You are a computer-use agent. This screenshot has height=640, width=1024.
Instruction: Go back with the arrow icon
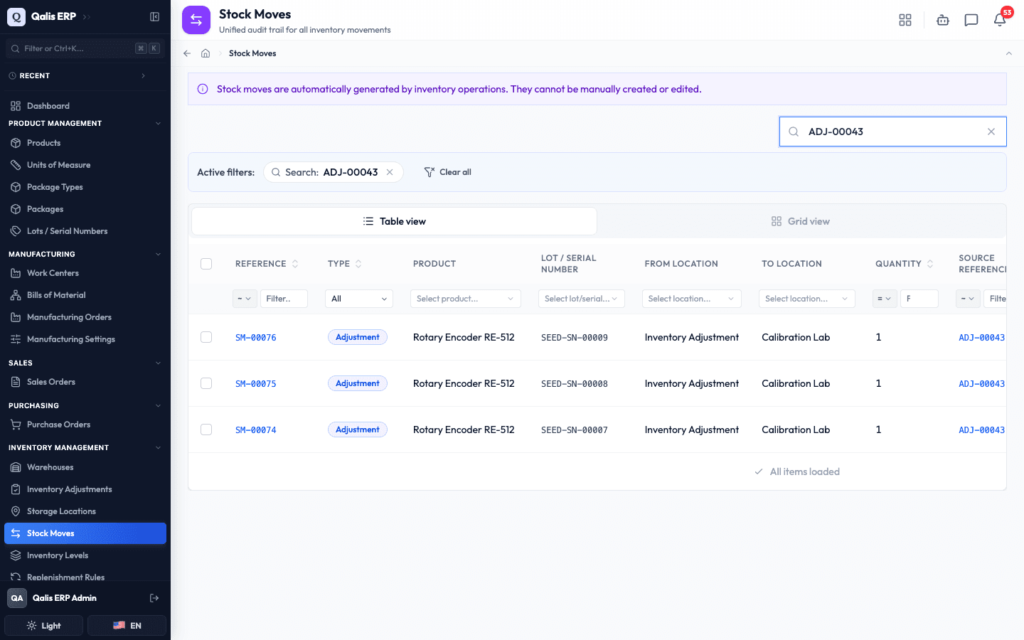pyautogui.click(x=187, y=53)
